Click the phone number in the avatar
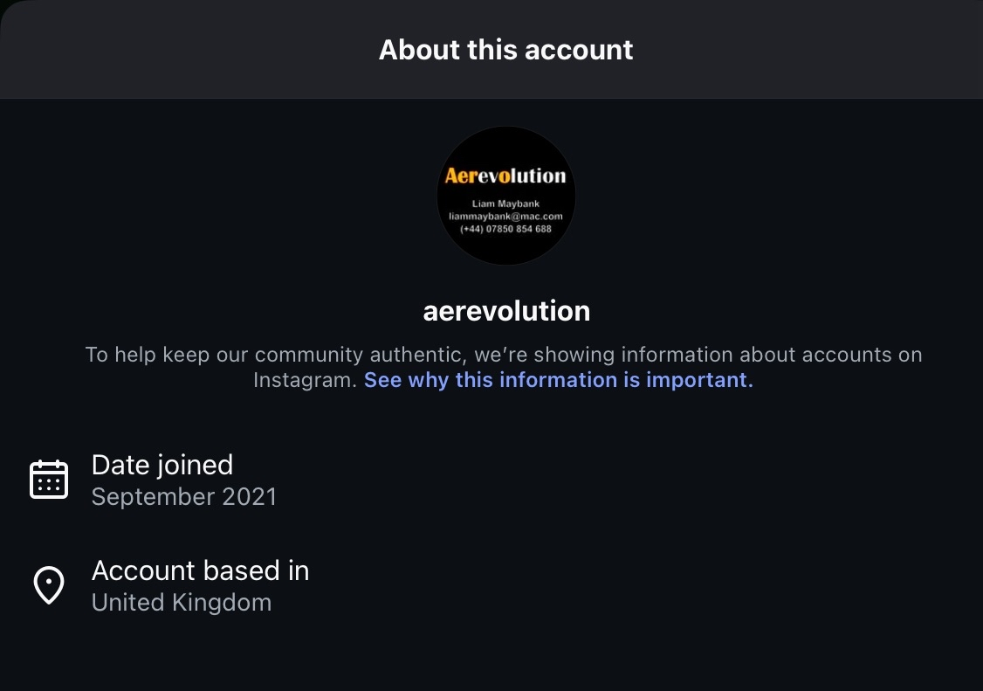Image resolution: width=983 pixels, height=691 pixels. [506, 228]
